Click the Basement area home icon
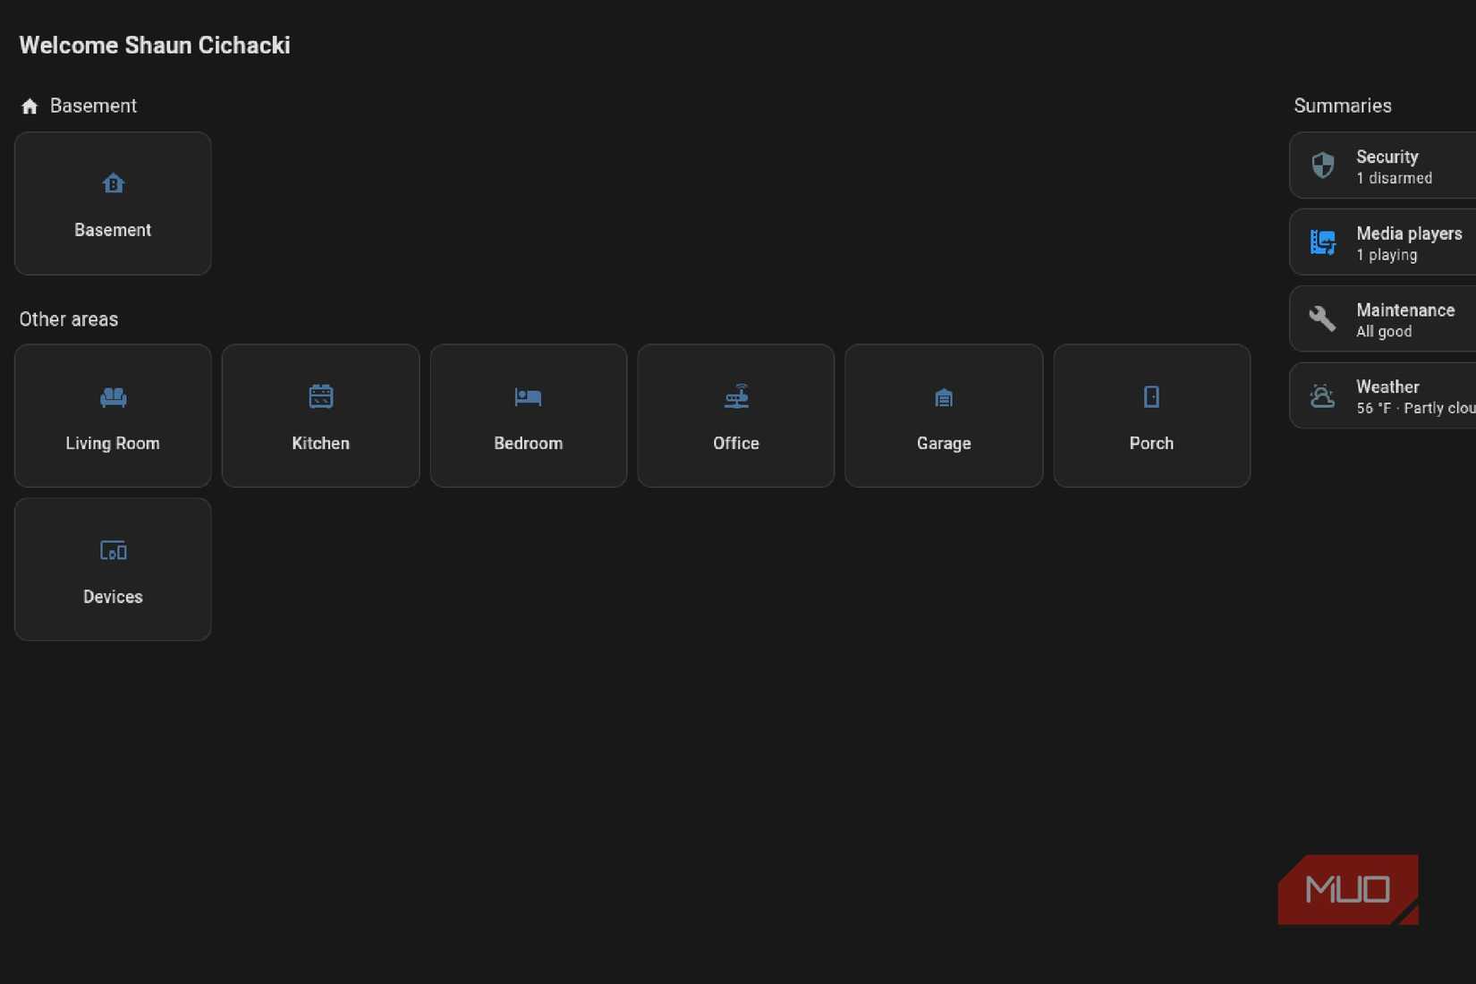Screen dimensions: 1476x984 (x=113, y=183)
